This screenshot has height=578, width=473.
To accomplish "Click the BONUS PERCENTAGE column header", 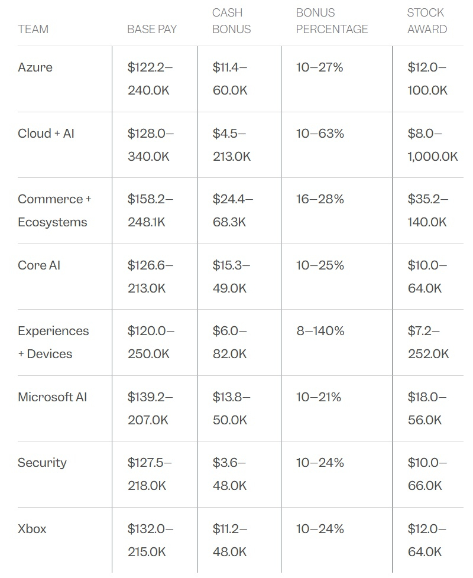I will click(x=332, y=21).
